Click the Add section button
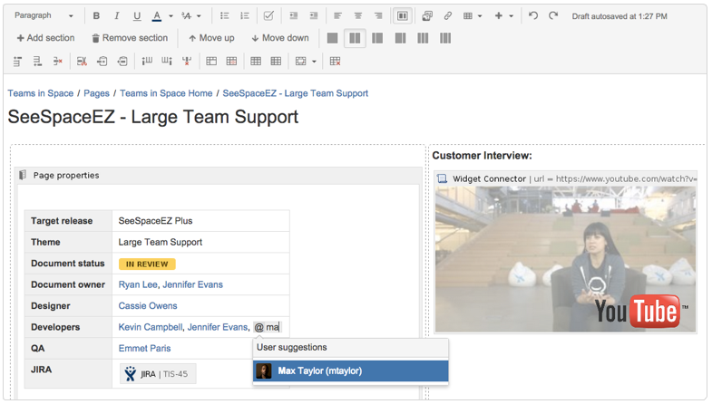Image resolution: width=712 pixels, height=404 pixels. tap(45, 38)
